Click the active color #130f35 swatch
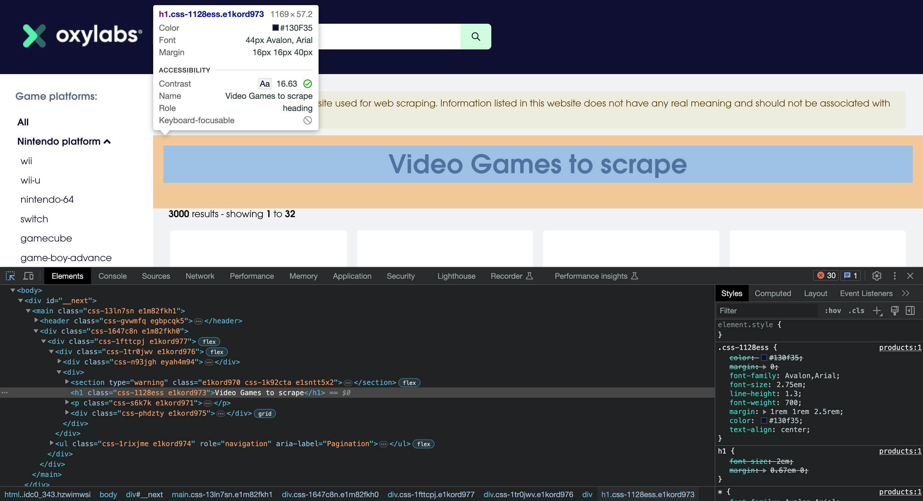 pyautogui.click(x=763, y=420)
